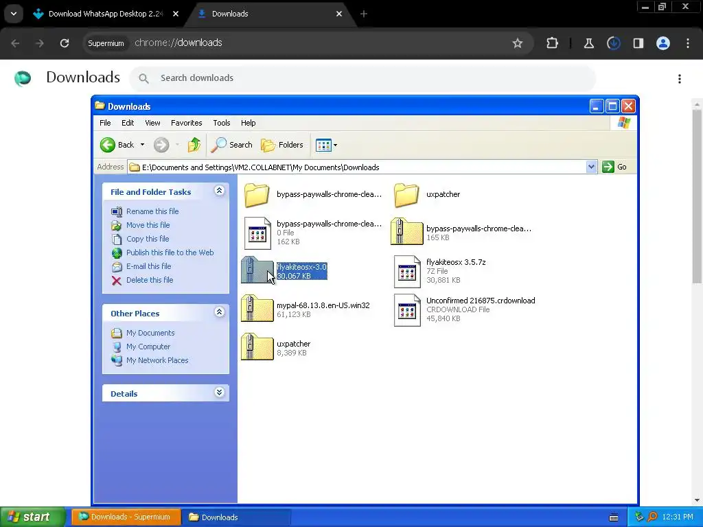Open the browser three-dot main menu
Screen dimensions: 703x527
pyautogui.click(x=688, y=43)
